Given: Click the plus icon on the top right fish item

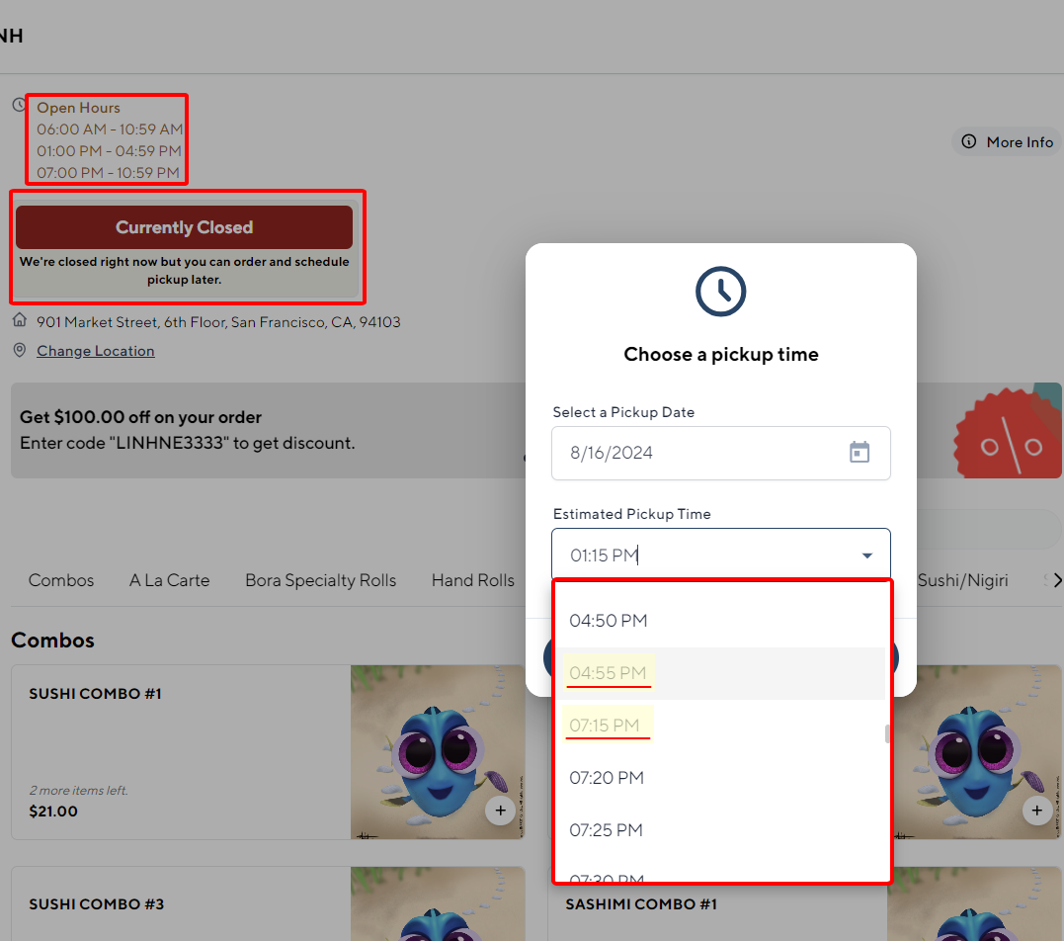Looking at the screenshot, I should pyautogui.click(x=1037, y=810).
